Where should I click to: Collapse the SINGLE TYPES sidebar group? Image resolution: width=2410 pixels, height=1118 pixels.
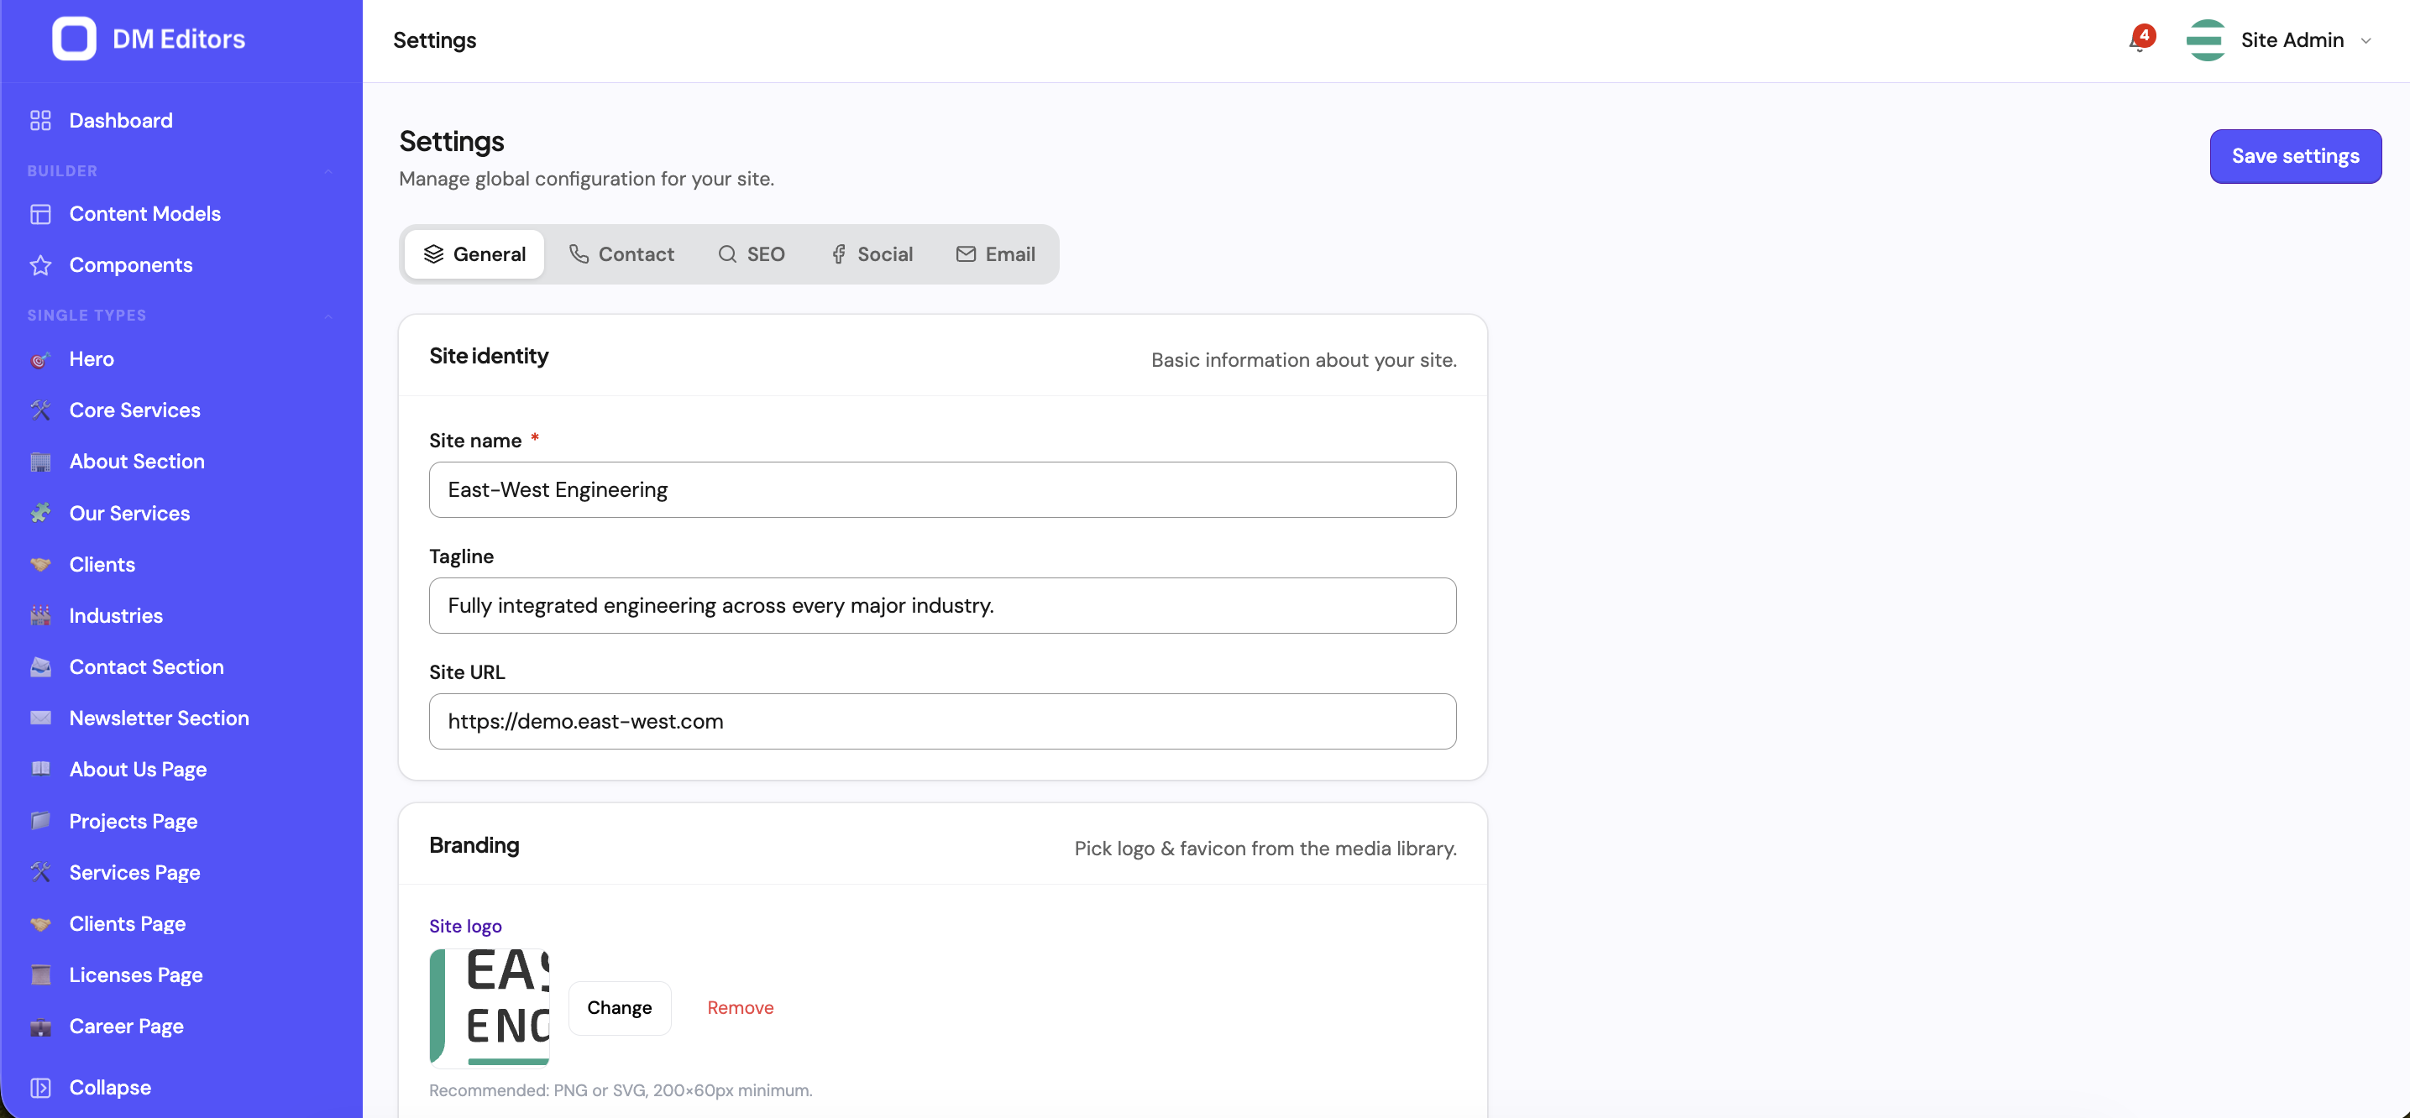[328, 316]
